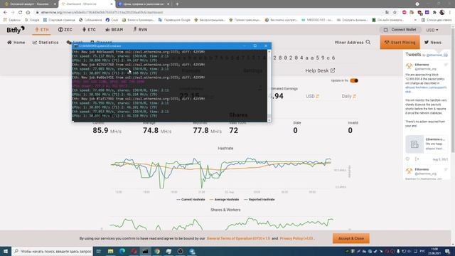The image size is (455, 256).
Task: Switch estimated earnings currency USD toggle
Action: pos(313,96)
